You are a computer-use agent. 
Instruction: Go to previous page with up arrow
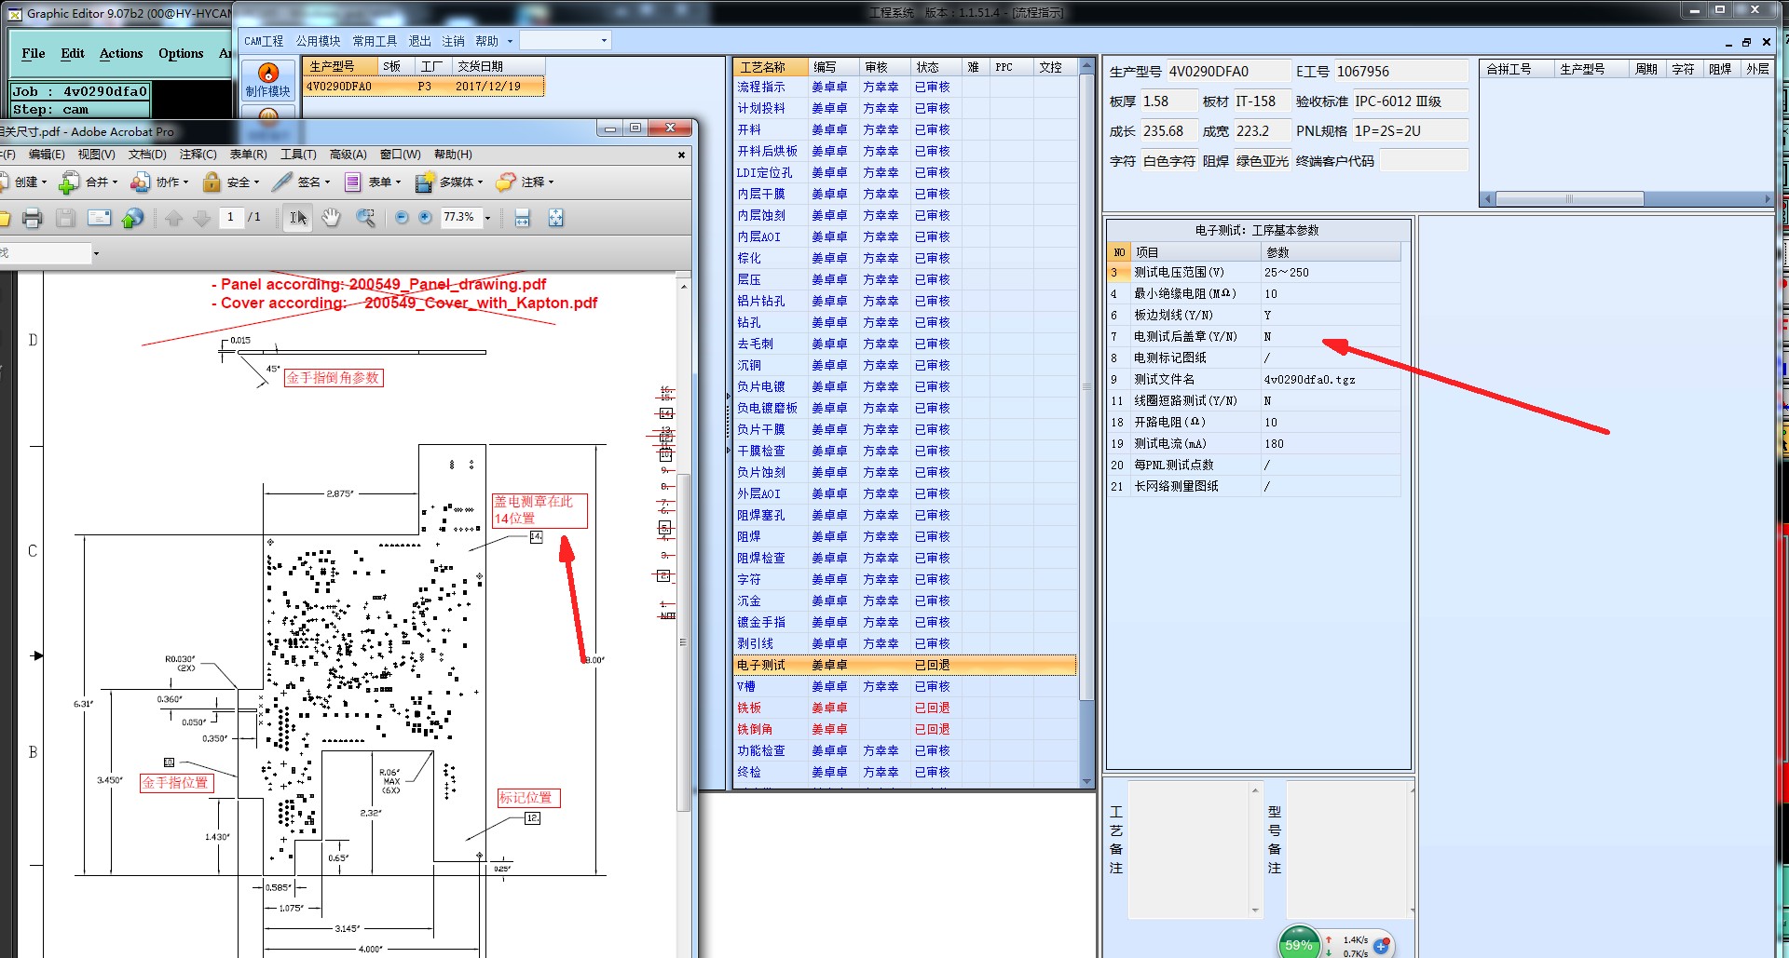tap(173, 218)
